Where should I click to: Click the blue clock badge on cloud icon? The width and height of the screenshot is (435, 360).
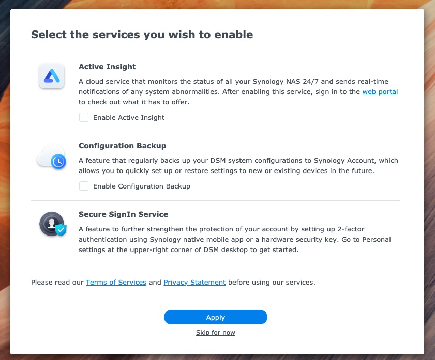[x=58, y=162]
